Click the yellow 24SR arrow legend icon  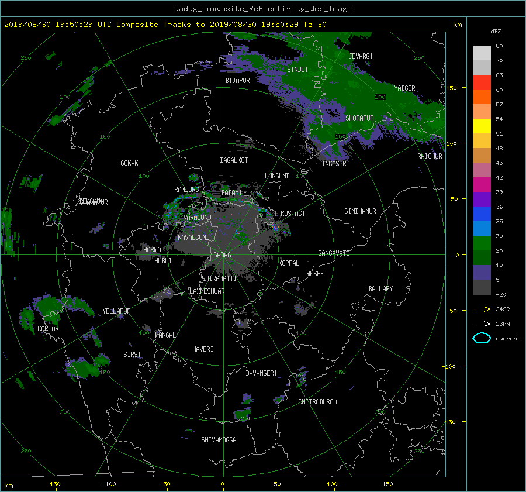[x=482, y=309]
